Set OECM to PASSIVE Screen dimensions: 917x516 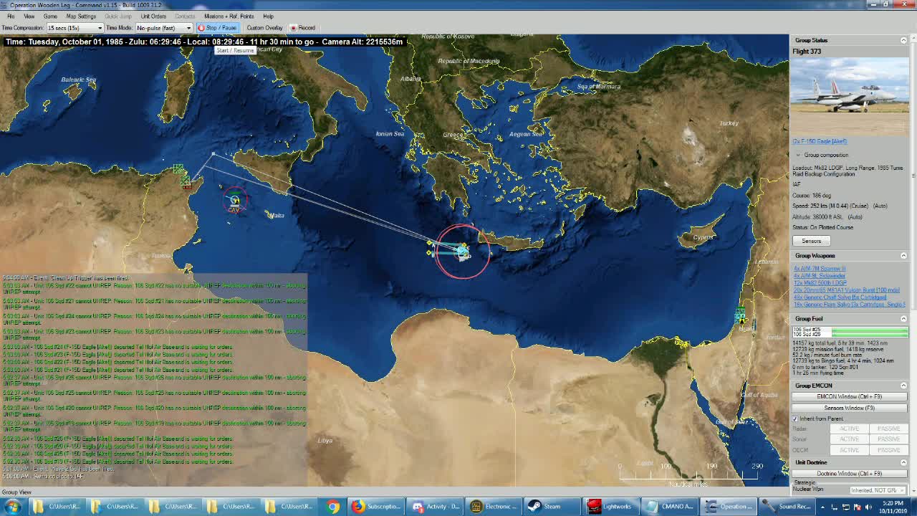coord(888,450)
